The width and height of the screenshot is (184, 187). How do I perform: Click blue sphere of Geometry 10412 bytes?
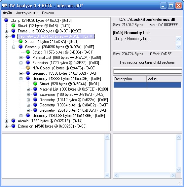[35, 99]
